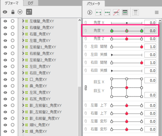
Task: Select the 頬_角度XY deformer item
Action: coord(38,131)
